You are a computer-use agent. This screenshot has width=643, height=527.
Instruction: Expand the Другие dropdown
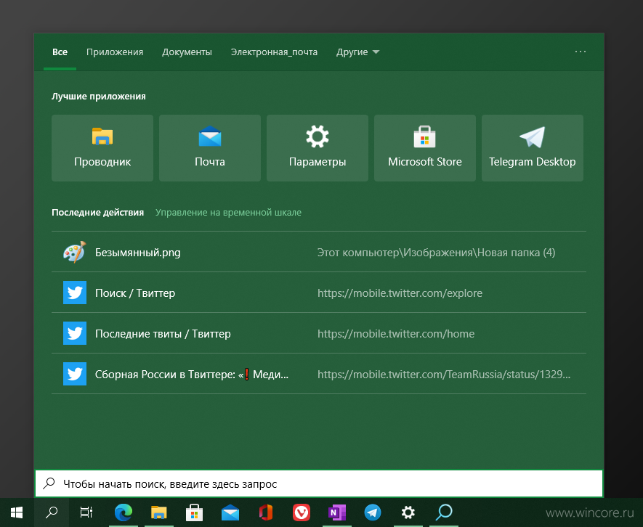pos(357,52)
